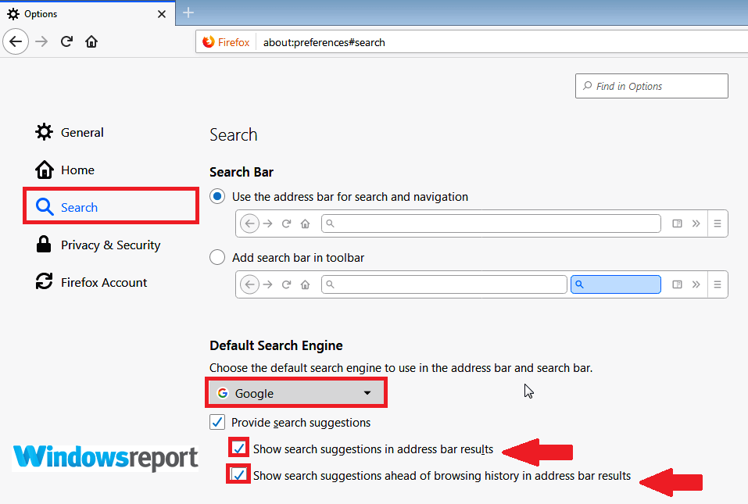Reload the page with the refresh icon

coord(66,41)
